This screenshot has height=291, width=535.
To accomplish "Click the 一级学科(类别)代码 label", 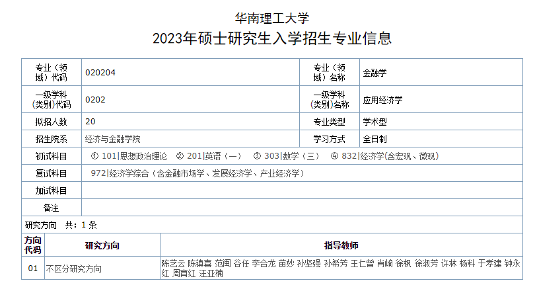I will 52,100.
